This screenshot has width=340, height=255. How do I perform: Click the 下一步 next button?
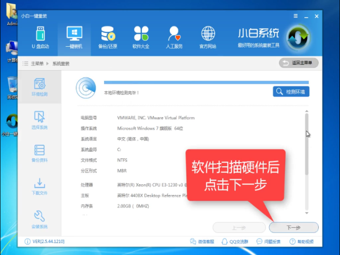293,227
